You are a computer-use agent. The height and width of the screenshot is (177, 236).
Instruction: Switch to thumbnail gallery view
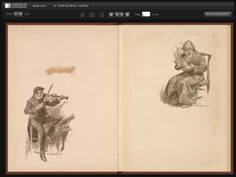(x=82, y=14)
